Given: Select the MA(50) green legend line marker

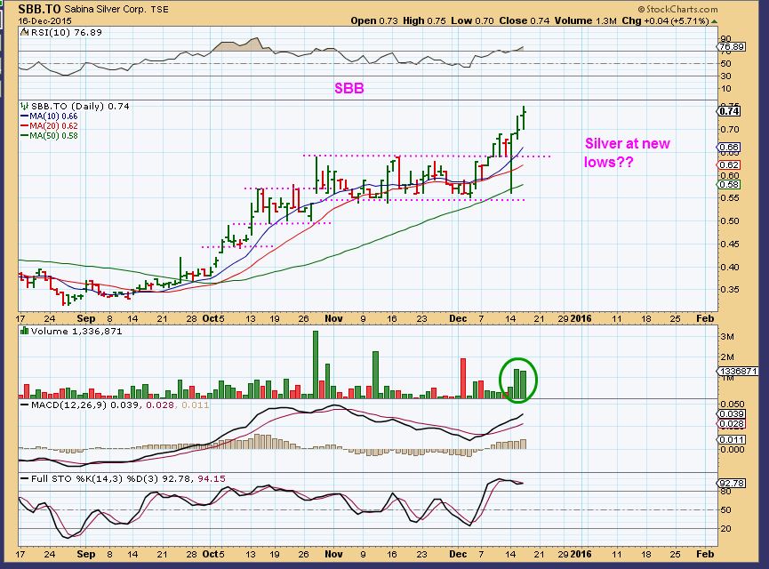Looking at the screenshot, I should pos(25,136).
